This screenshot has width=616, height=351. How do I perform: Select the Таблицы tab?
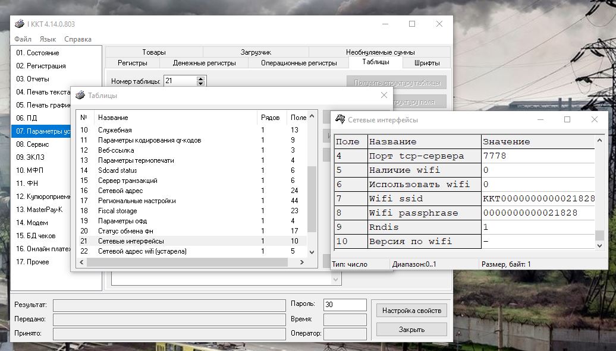pyautogui.click(x=376, y=62)
